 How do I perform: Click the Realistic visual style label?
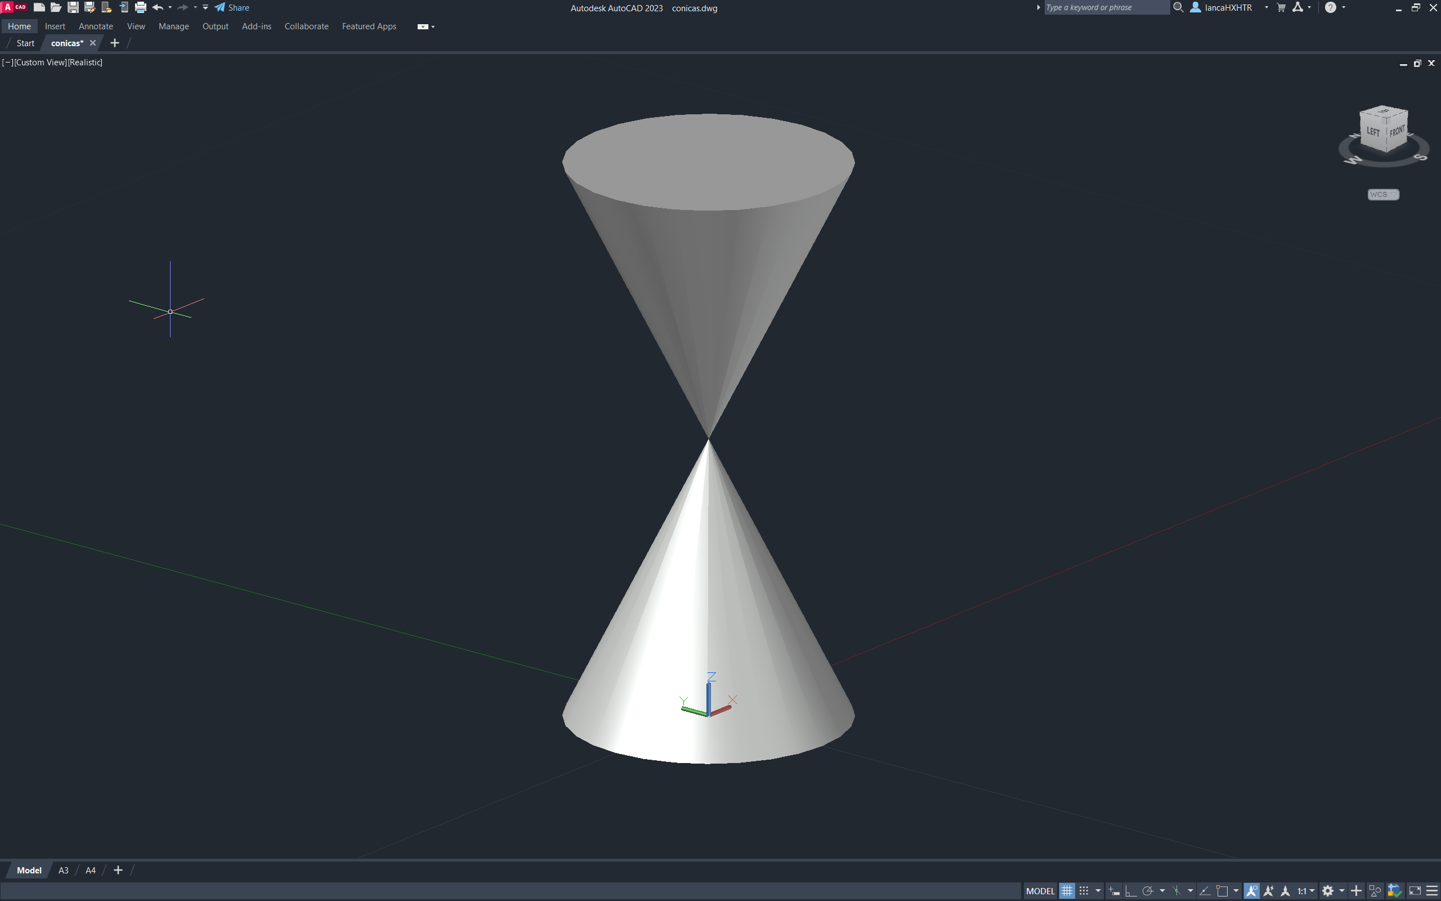[x=85, y=63]
